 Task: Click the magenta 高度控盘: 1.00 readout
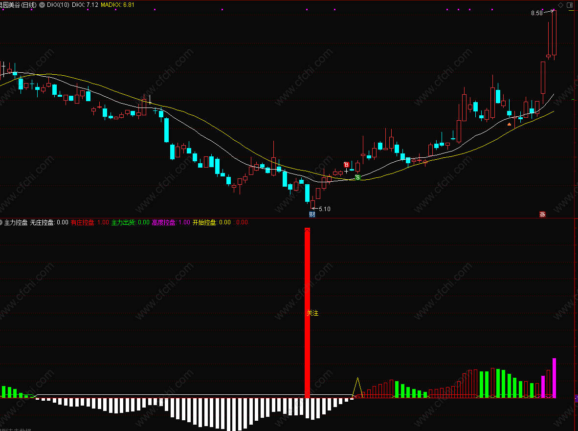tap(171, 222)
